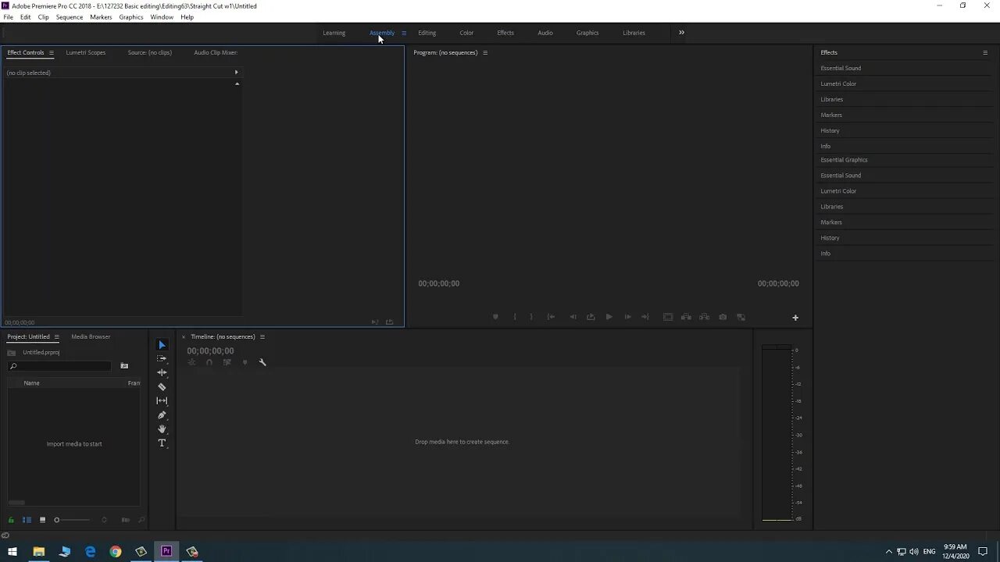
Task: Select the Pen tool
Action: point(162,415)
